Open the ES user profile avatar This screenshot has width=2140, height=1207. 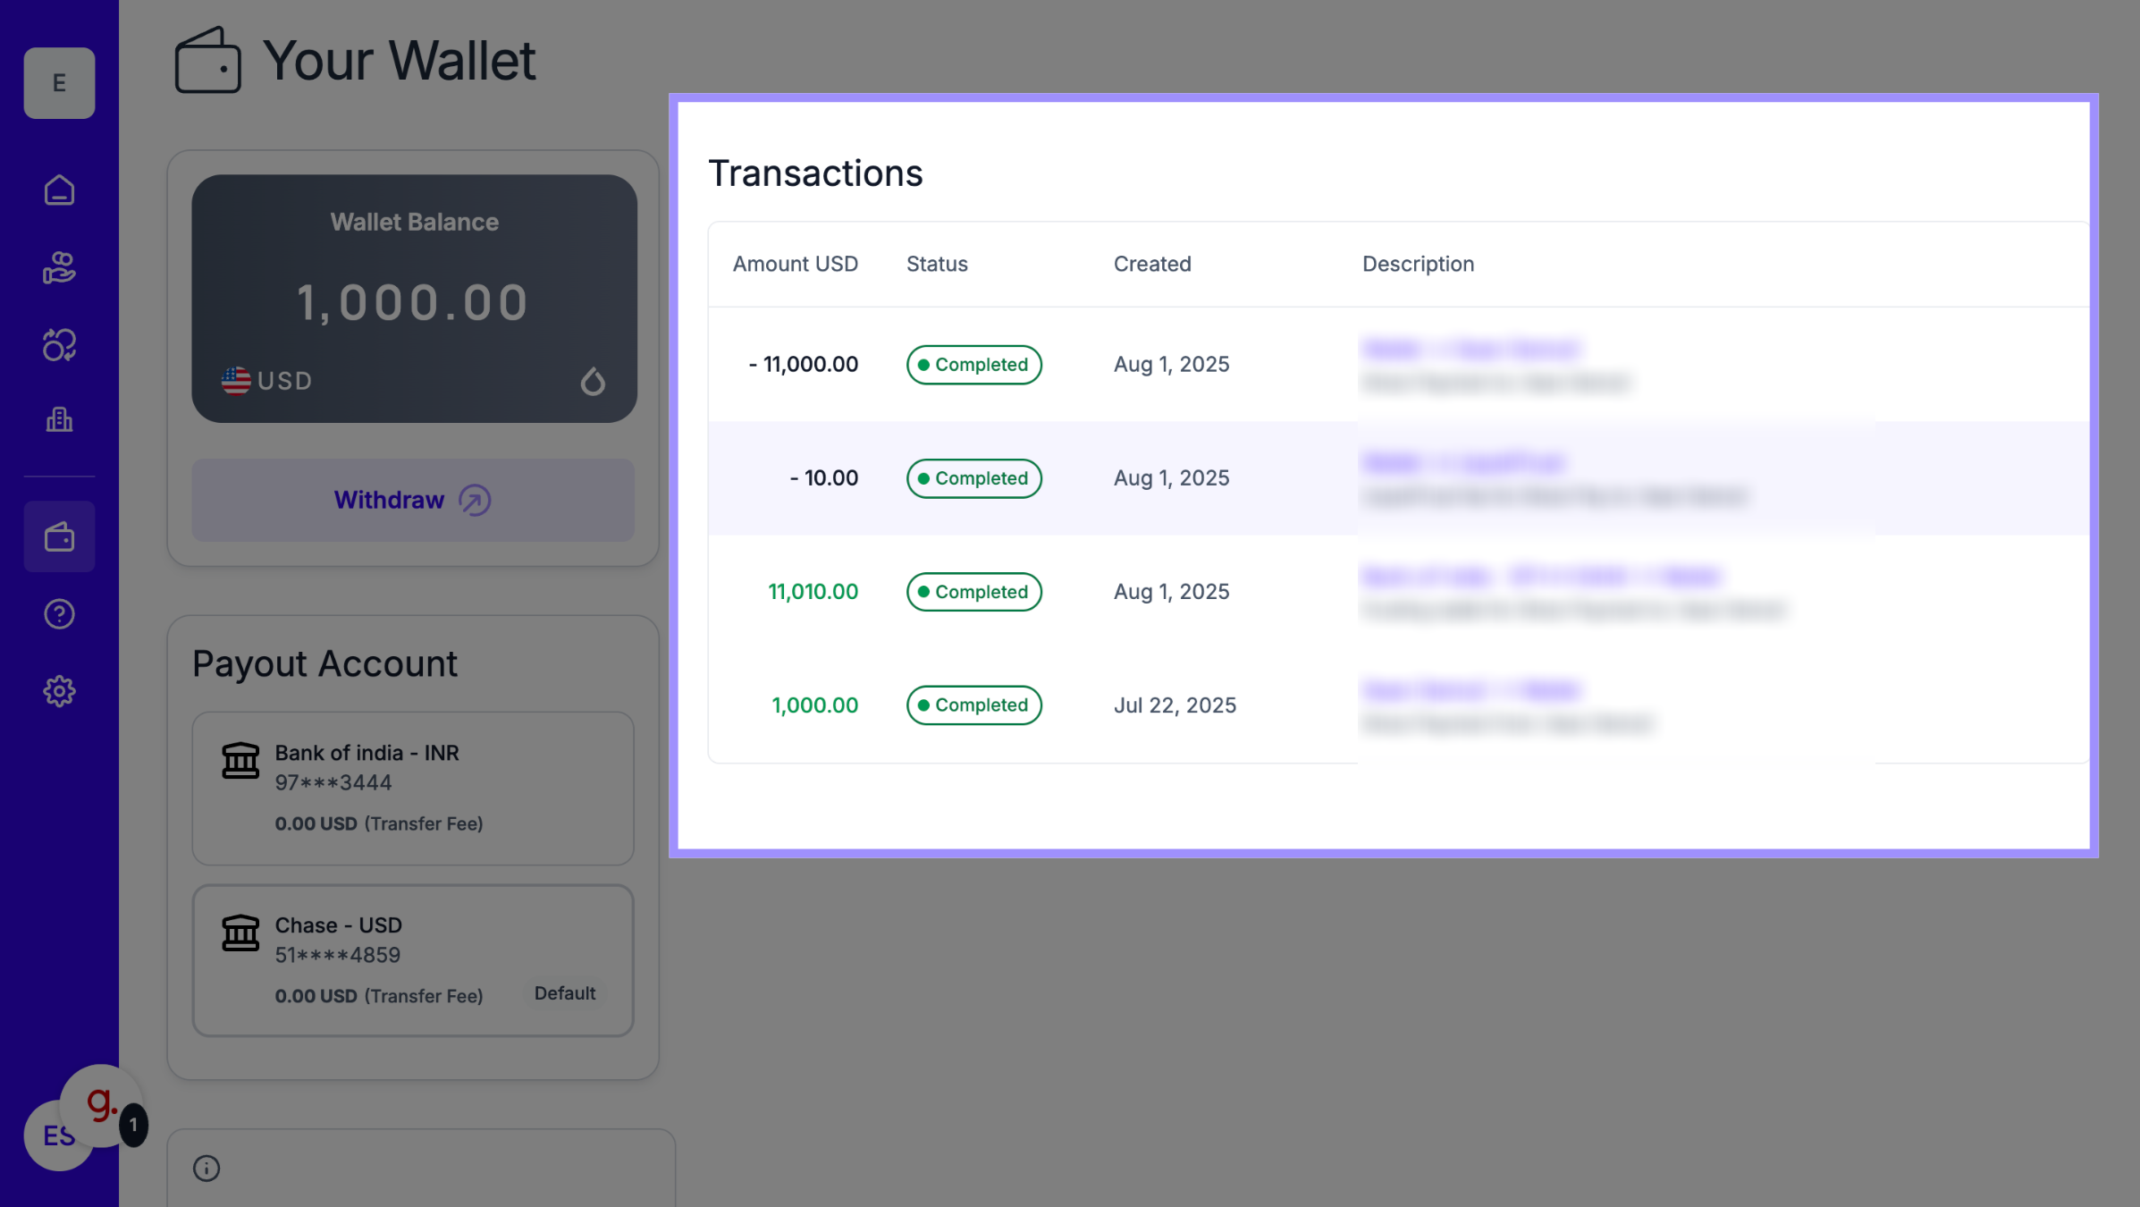pyautogui.click(x=49, y=1144)
